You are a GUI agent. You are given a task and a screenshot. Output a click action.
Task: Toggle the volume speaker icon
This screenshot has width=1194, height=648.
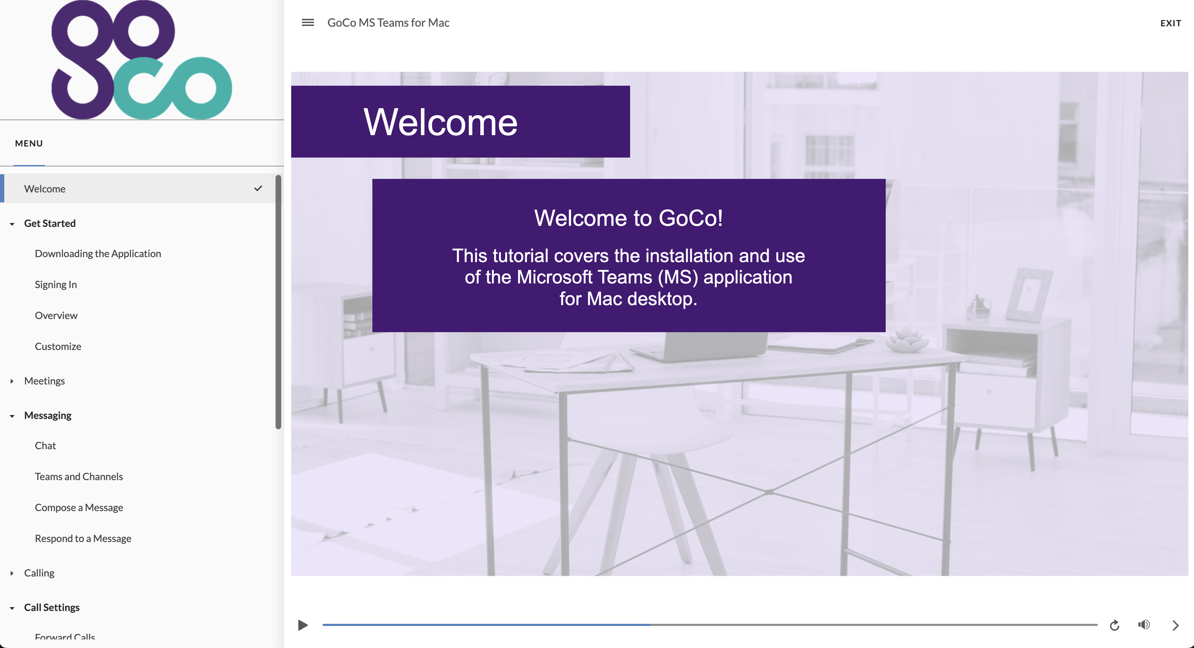1144,625
